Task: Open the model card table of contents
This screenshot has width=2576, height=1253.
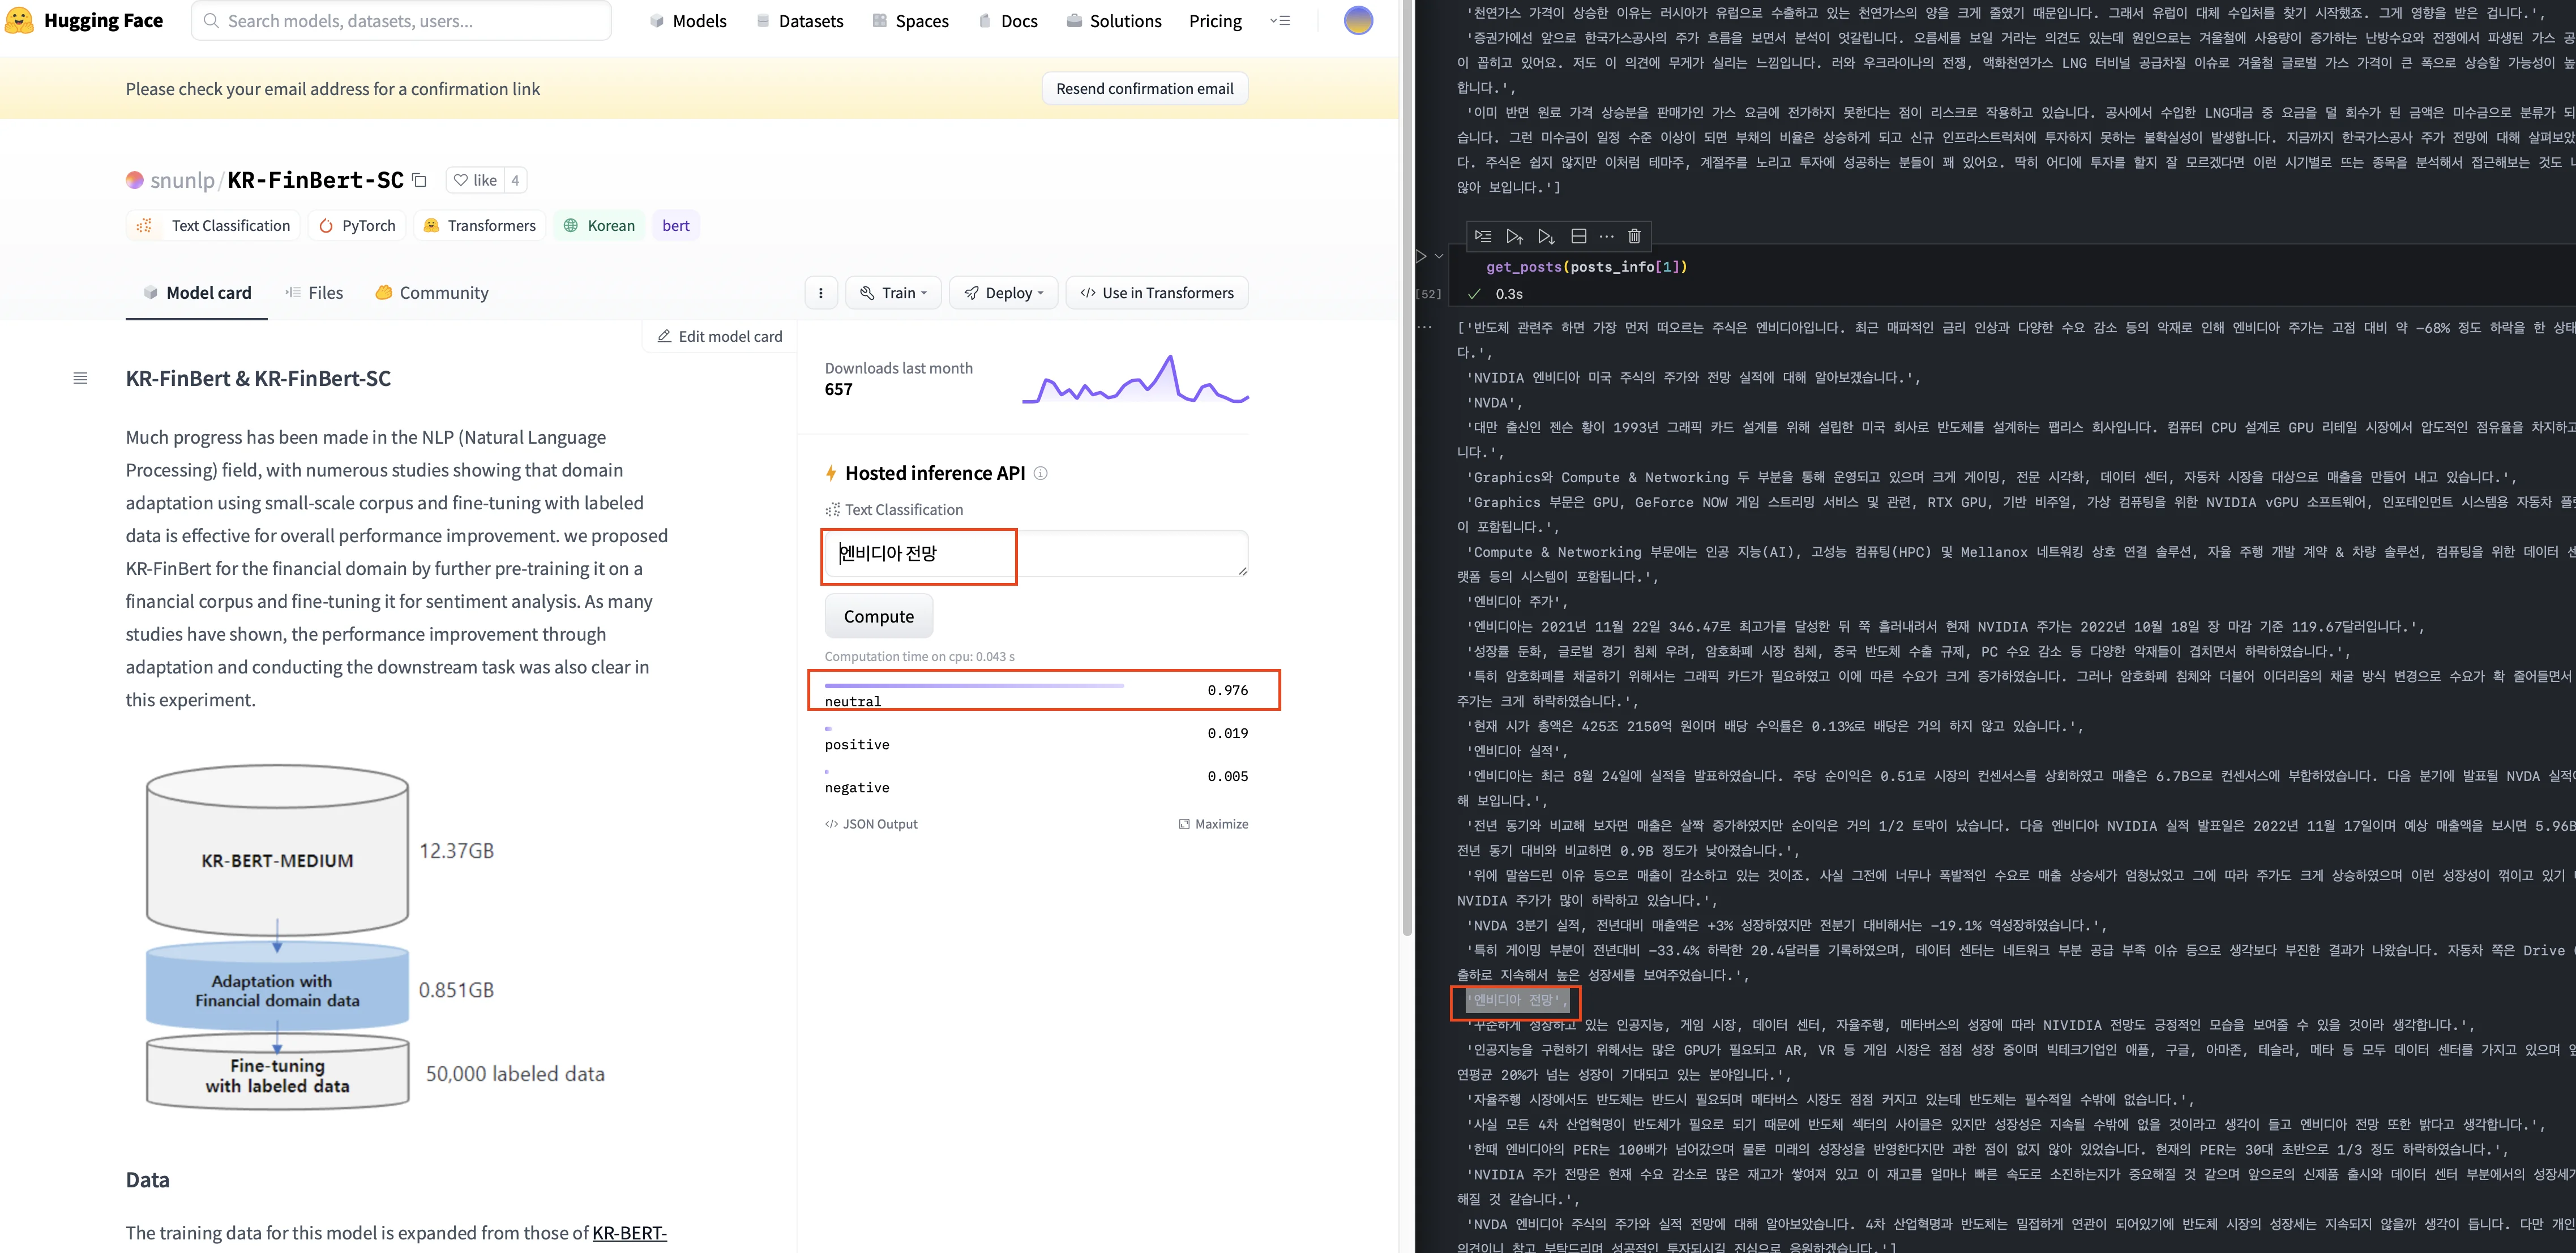Action: (80, 378)
